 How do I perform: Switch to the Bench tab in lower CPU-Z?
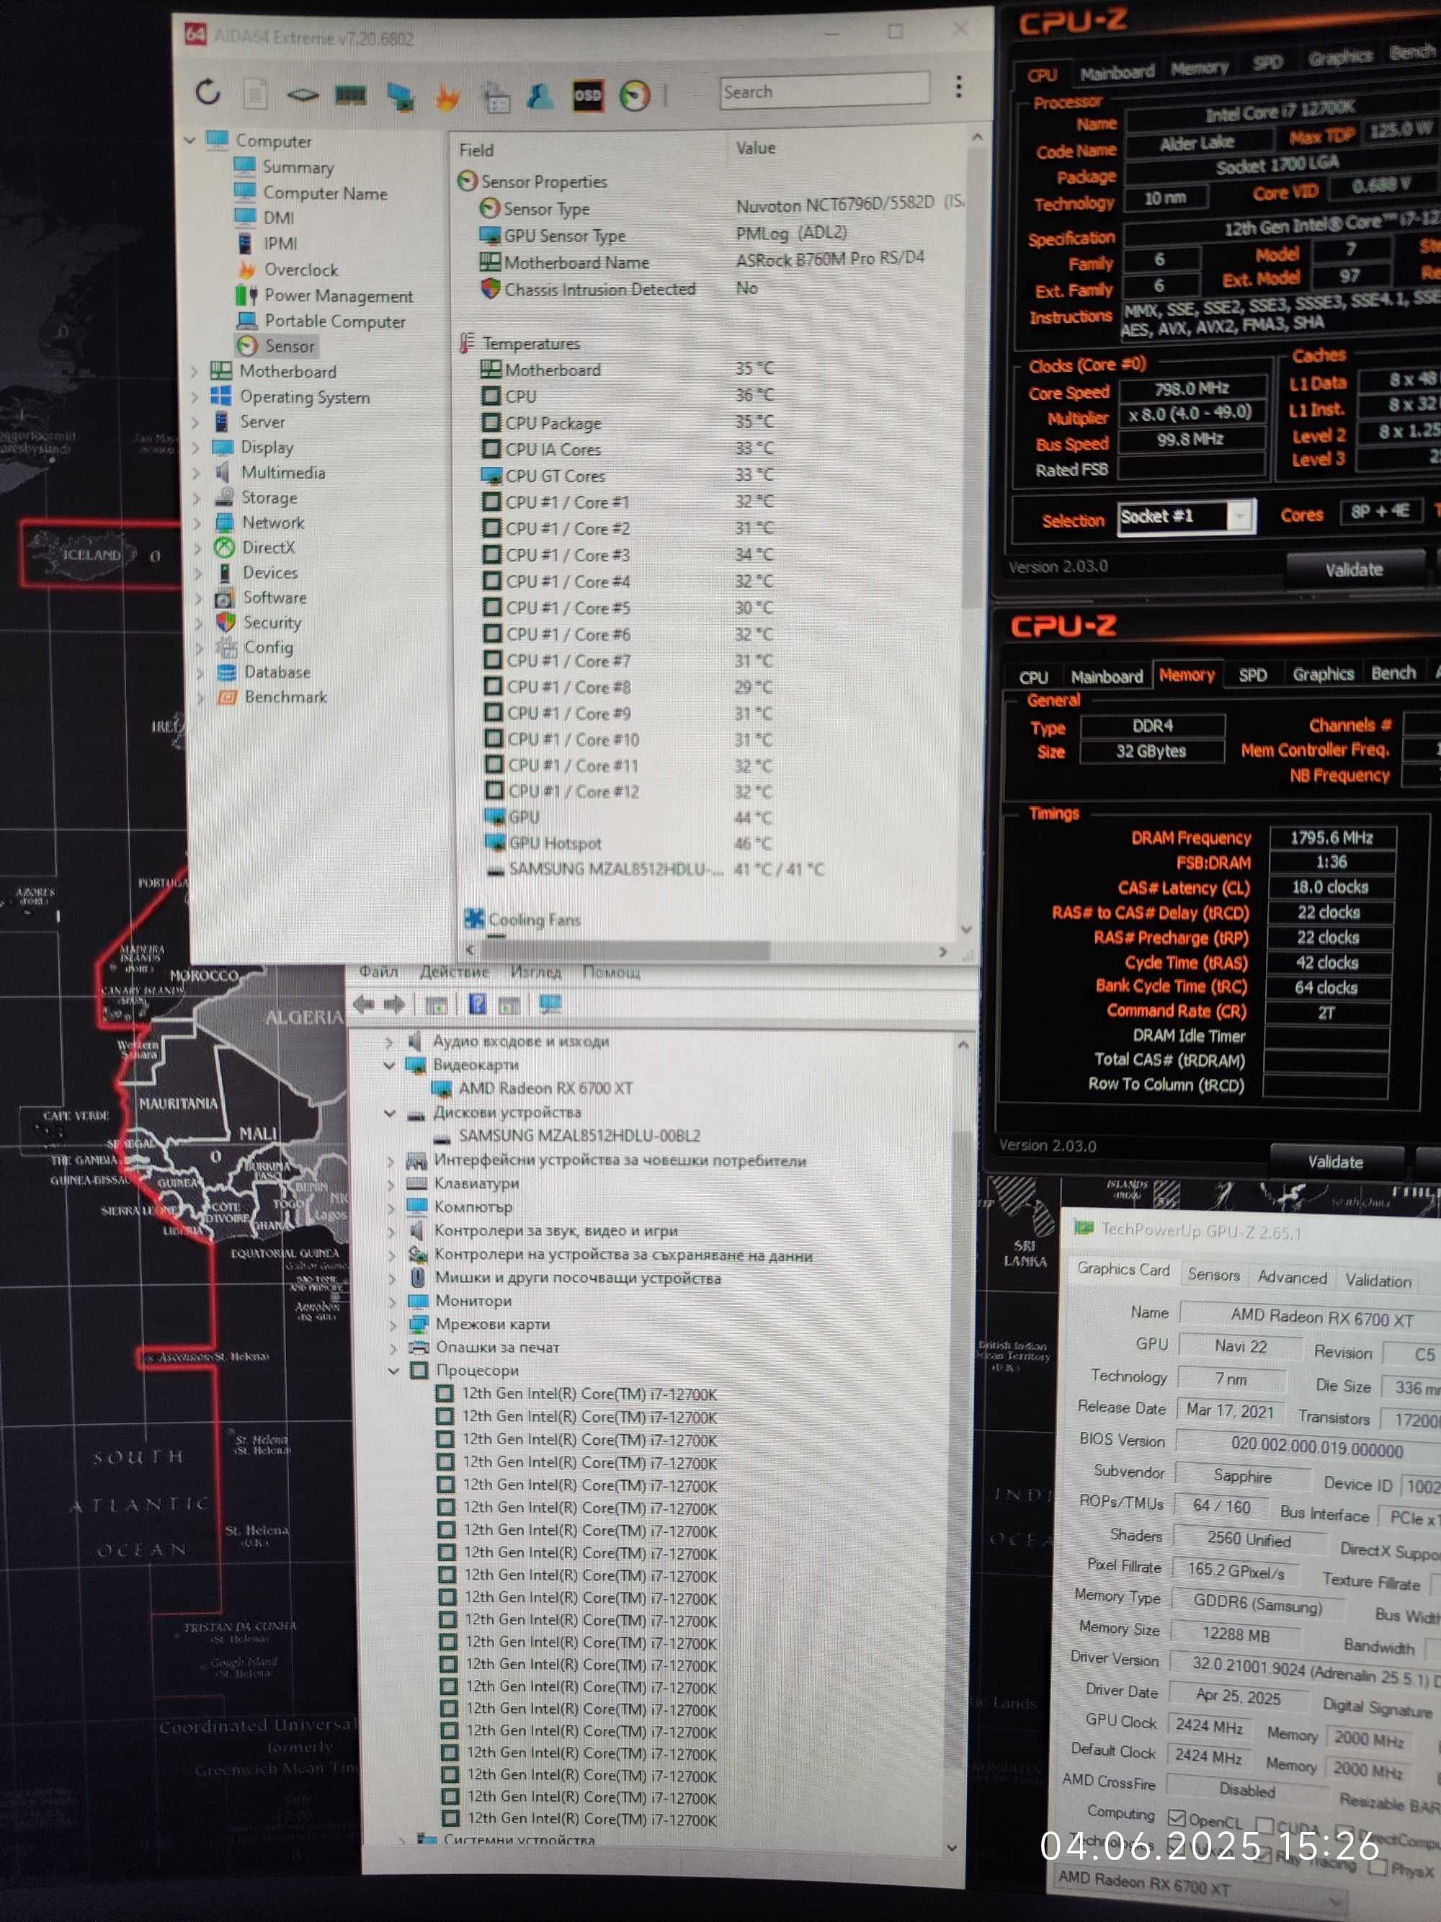click(1393, 672)
